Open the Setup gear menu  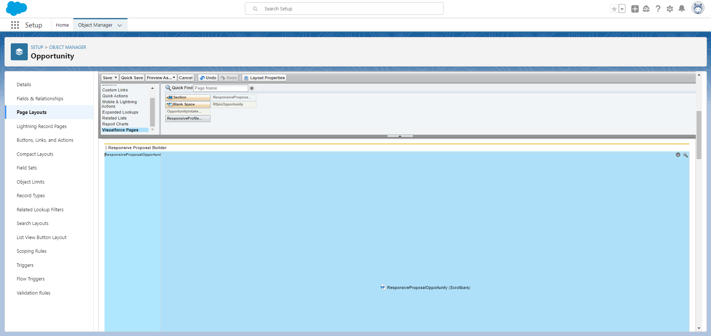tap(670, 9)
